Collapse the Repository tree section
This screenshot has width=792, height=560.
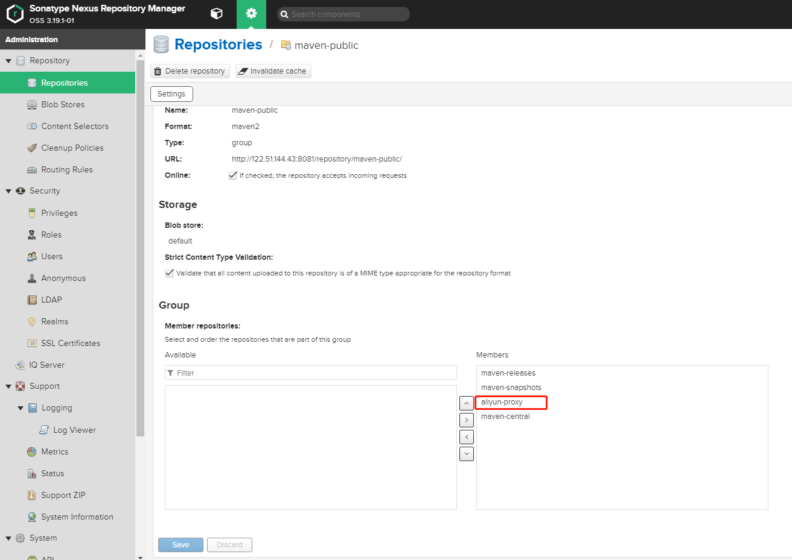pyautogui.click(x=8, y=61)
